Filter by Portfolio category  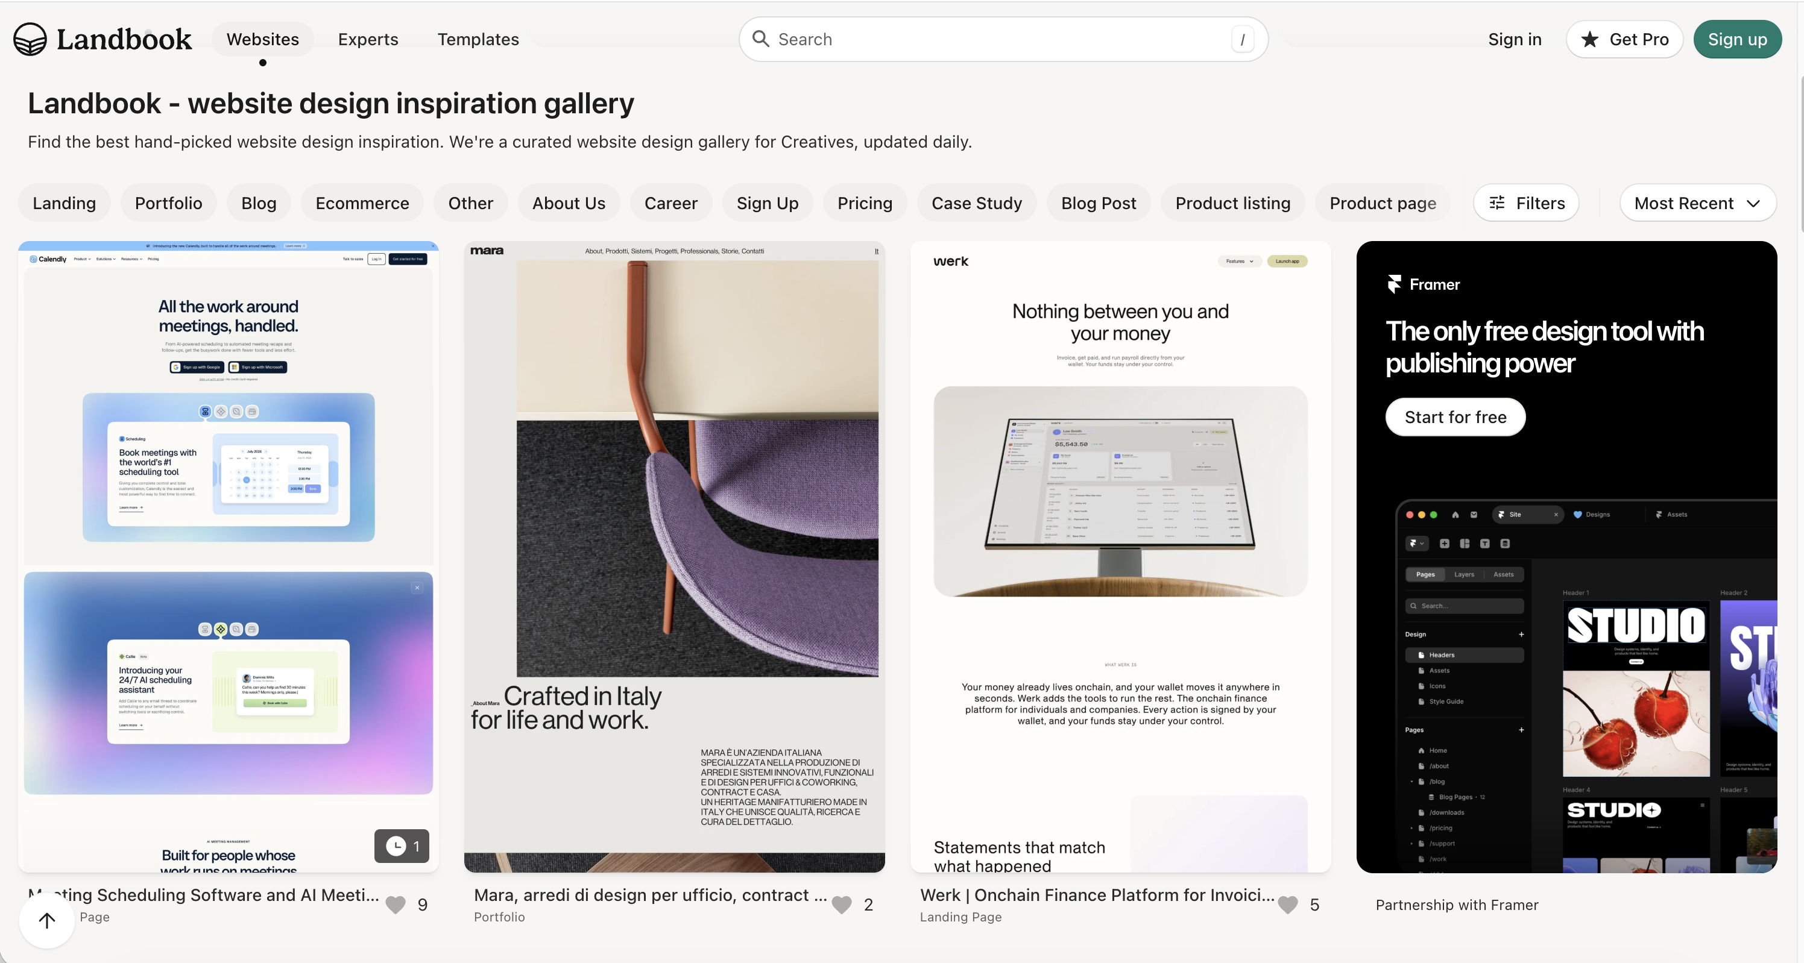pos(169,203)
